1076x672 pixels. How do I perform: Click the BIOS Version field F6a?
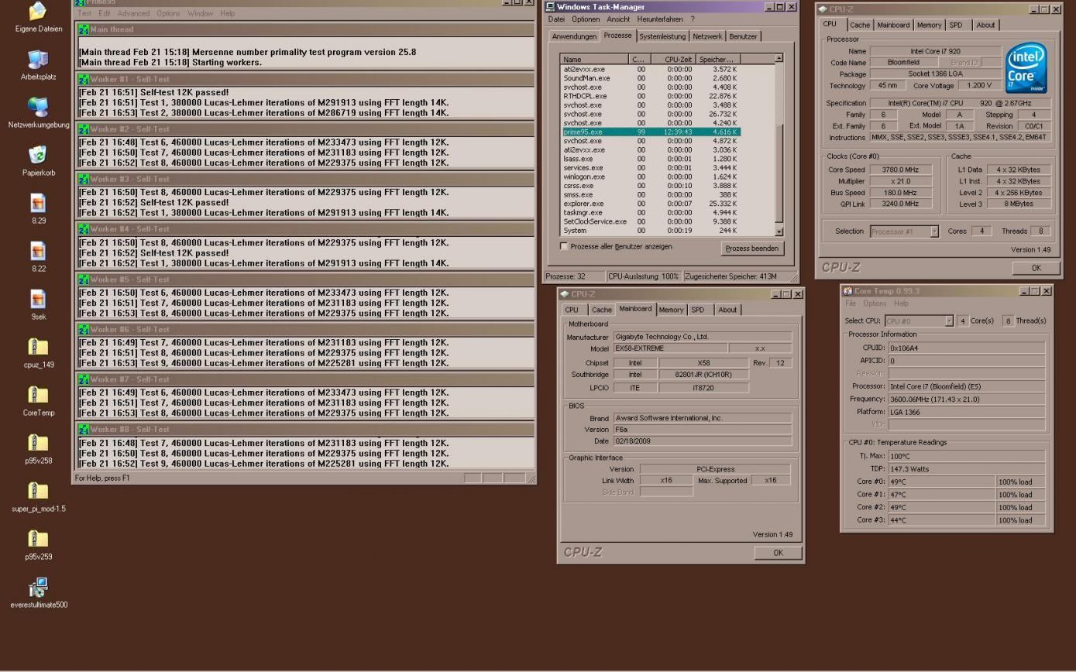703,429
